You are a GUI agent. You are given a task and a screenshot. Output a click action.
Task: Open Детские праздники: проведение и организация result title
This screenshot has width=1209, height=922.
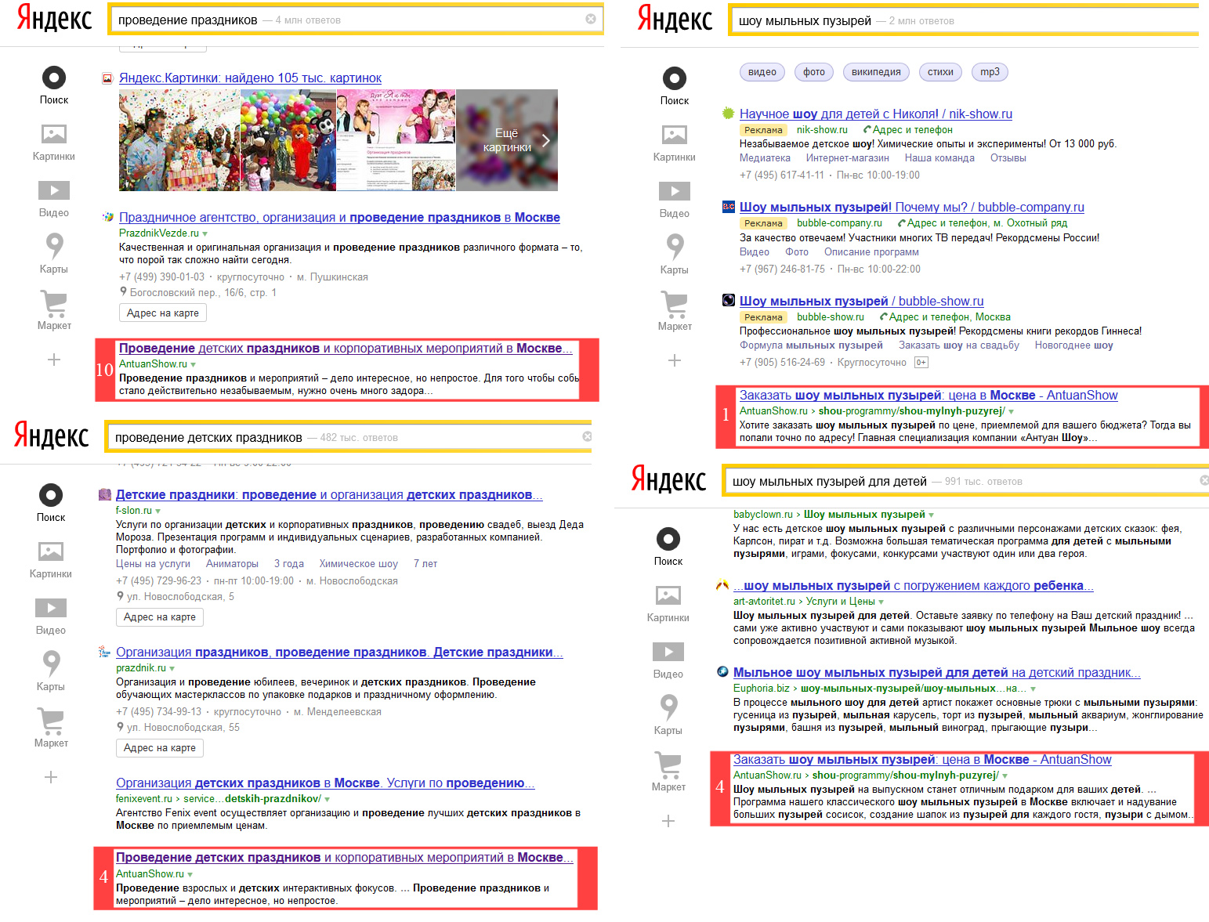click(x=329, y=494)
